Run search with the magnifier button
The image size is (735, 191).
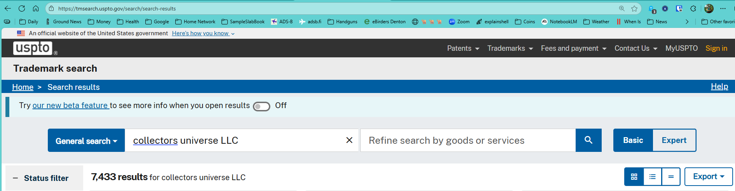[x=588, y=140]
